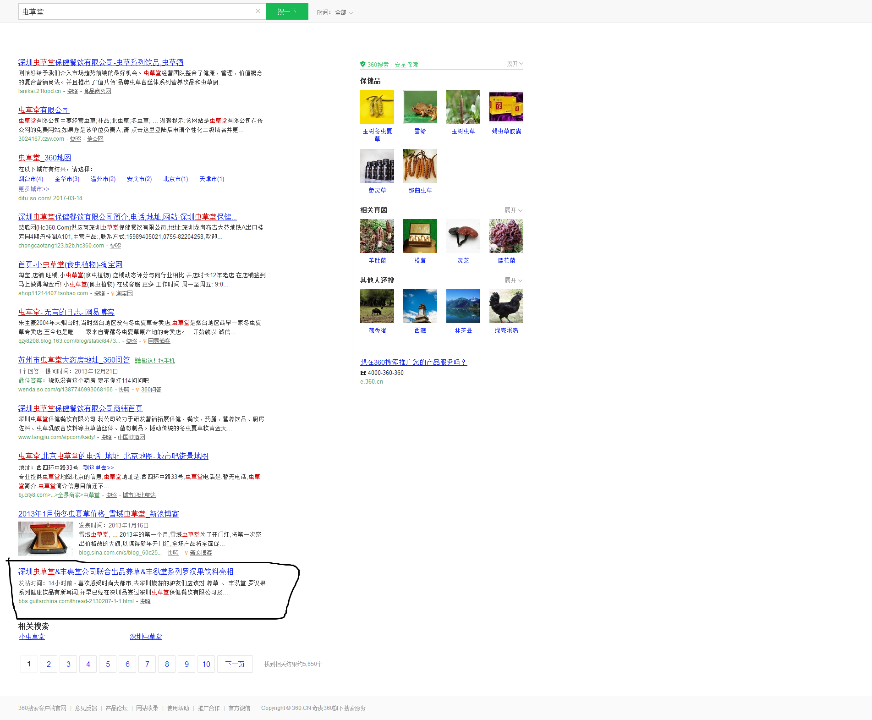The height and width of the screenshot is (720, 872).
Task: Open the 藏香猪 thumbnail image
Action: click(377, 306)
